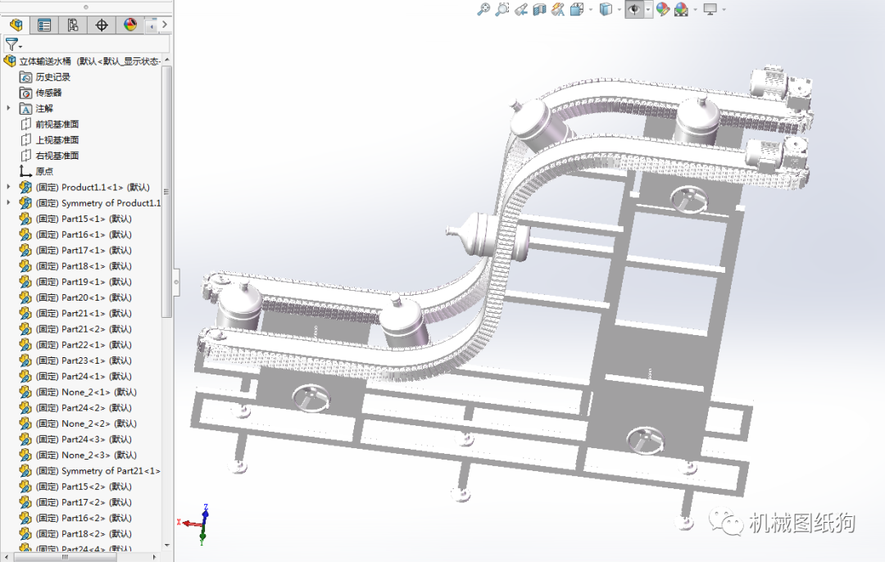Activate the Section View tool
Viewport: 885px width, 562px height.
539,9
